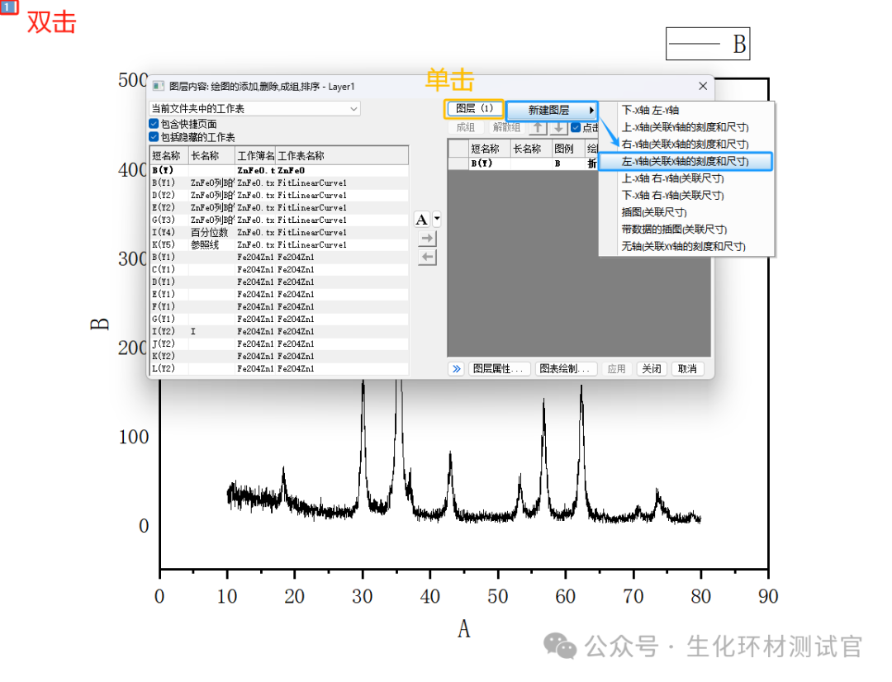The width and height of the screenshot is (892, 682).
Task: Select 下-X轴 左-Y轴 menu item
Action: tap(686, 110)
